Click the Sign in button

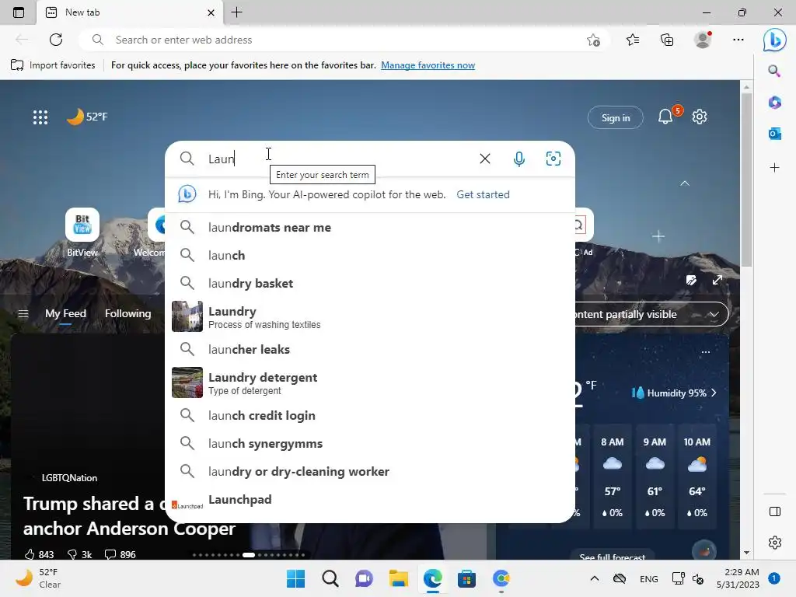pos(616,118)
